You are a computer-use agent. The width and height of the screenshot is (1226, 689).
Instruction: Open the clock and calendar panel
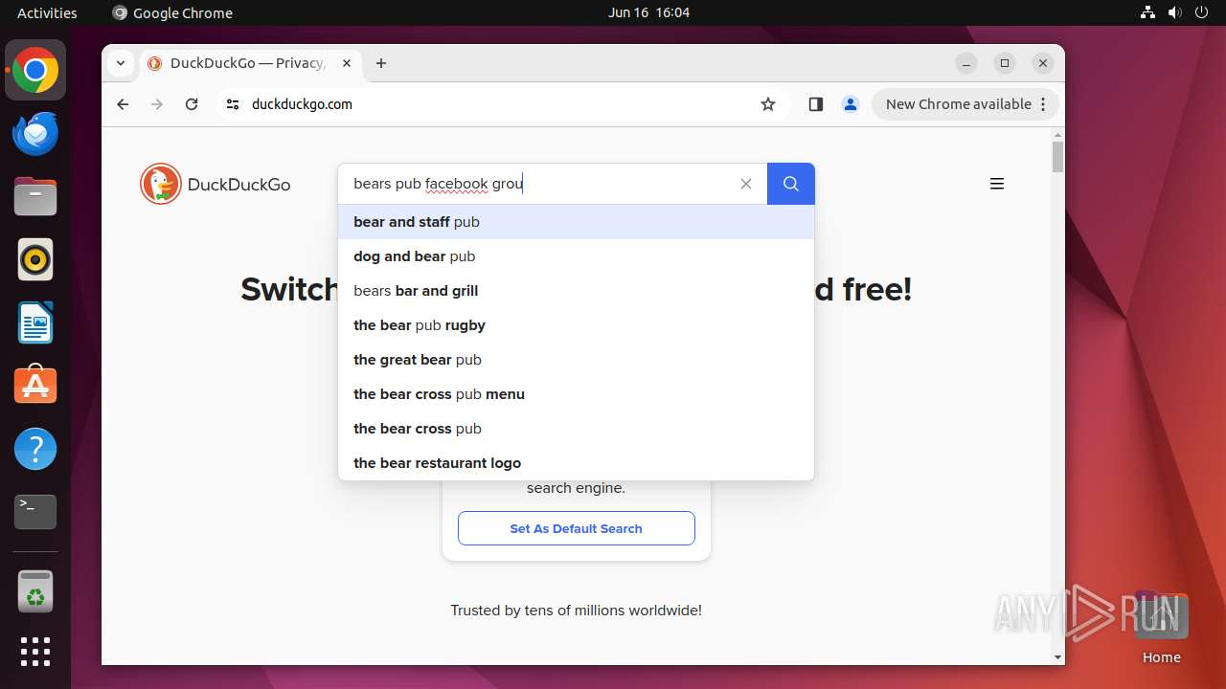pyautogui.click(x=648, y=12)
